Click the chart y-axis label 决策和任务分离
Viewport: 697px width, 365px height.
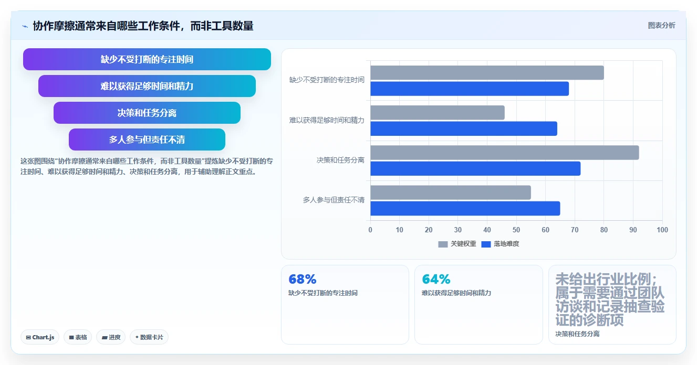pyautogui.click(x=340, y=160)
